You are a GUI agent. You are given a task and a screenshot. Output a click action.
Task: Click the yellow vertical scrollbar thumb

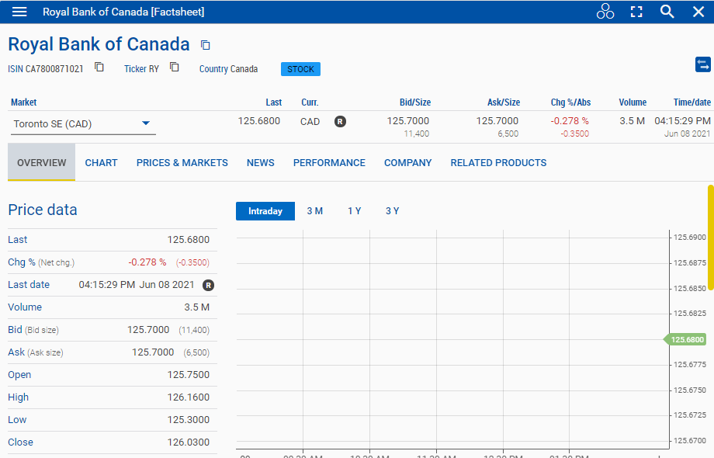710,237
